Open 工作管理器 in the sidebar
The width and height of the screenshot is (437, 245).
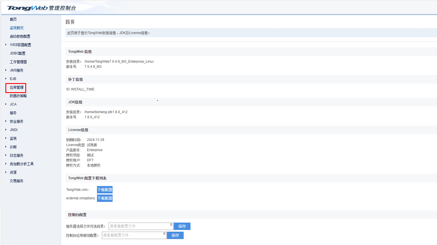(18, 62)
